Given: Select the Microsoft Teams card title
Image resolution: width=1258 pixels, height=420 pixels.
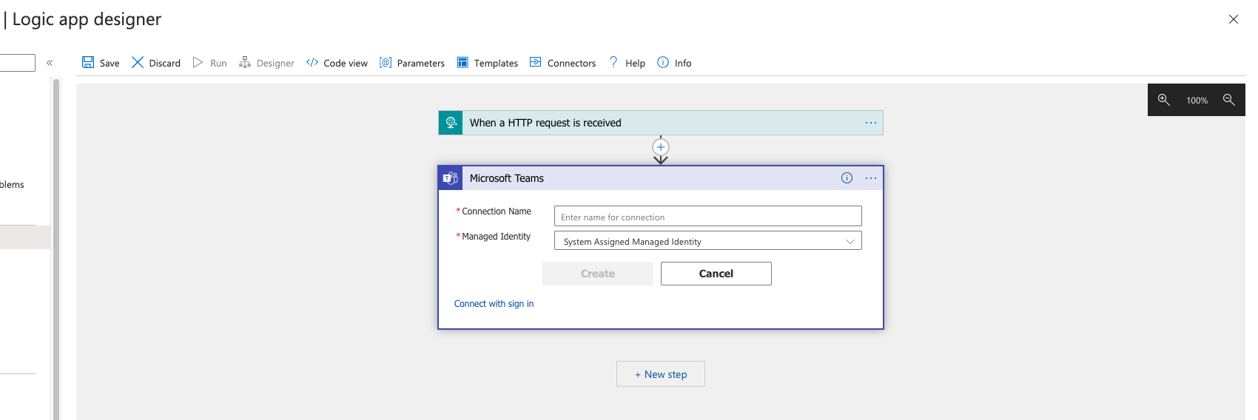Looking at the screenshot, I should coord(507,178).
